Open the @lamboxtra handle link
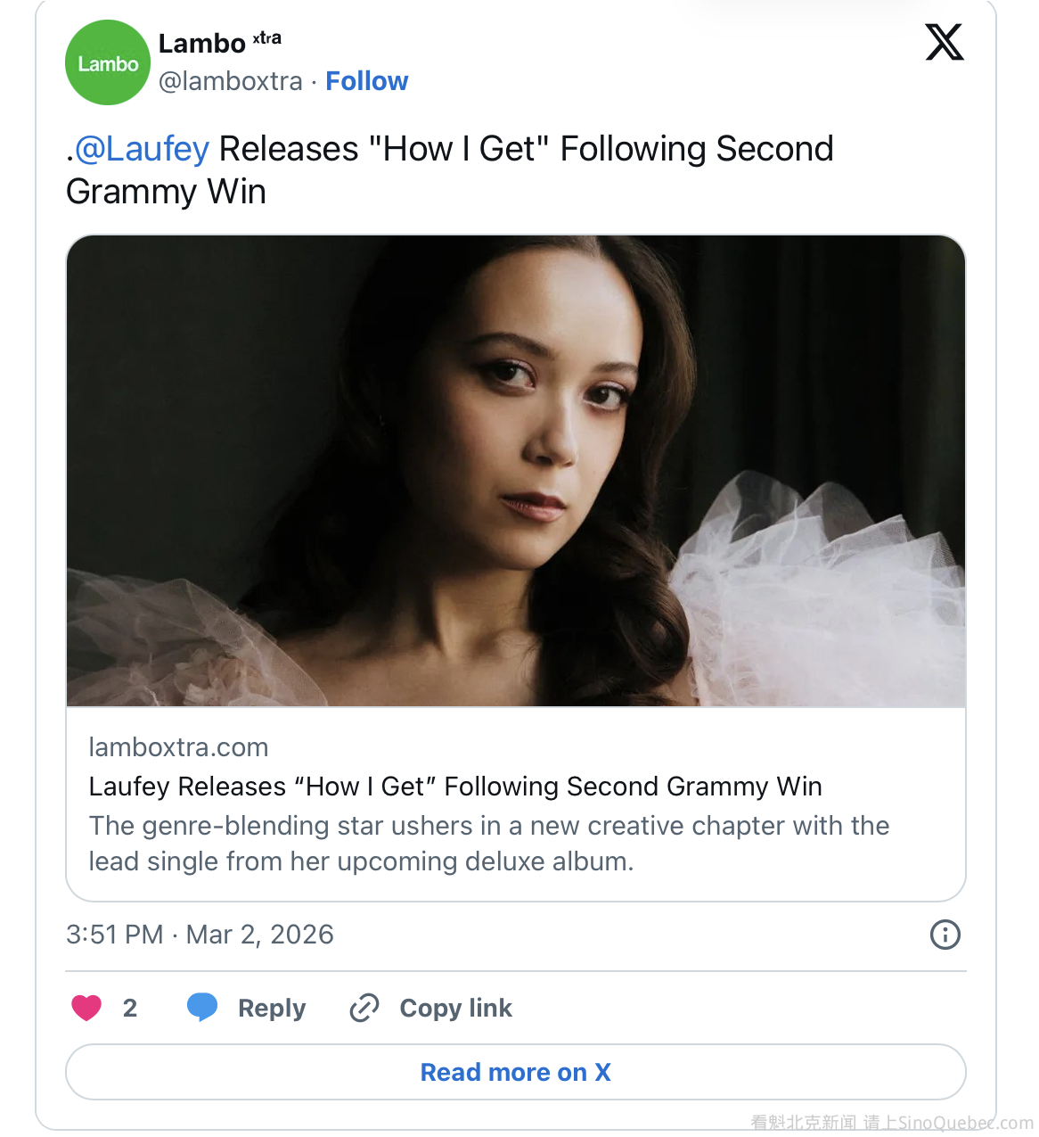Image resolution: width=1039 pixels, height=1137 pixels. tap(231, 81)
